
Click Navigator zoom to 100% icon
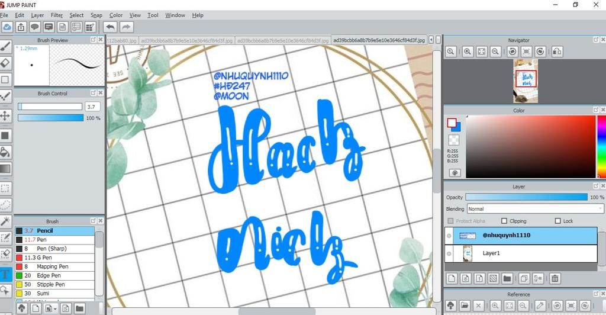click(x=450, y=52)
